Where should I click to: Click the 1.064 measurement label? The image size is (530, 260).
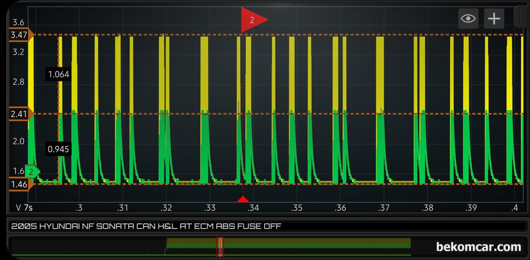58,74
